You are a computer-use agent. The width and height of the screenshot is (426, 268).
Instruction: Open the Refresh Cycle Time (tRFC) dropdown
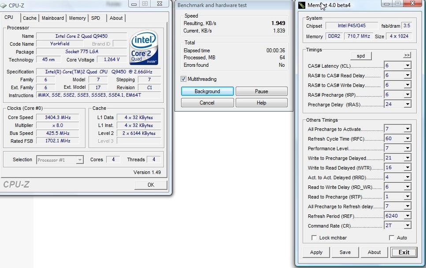[x=407, y=139]
